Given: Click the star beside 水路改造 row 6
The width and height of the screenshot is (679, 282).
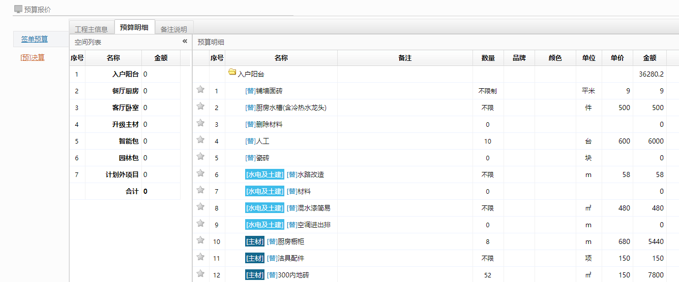Looking at the screenshot, I should point(200,173).
